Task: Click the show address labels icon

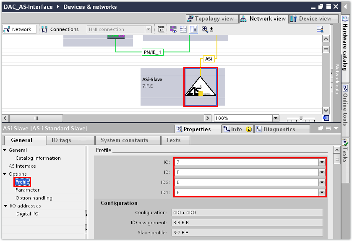Action: click(x=173, y=29)
